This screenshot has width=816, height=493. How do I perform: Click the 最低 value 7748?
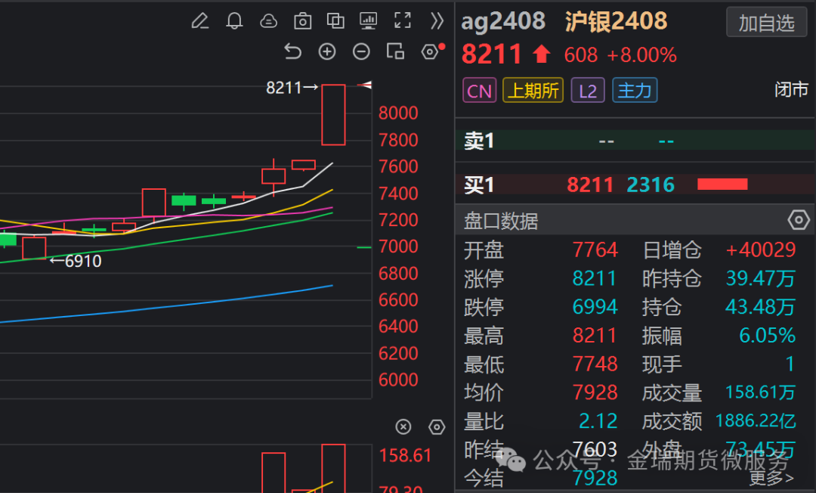tap(595, 364)
